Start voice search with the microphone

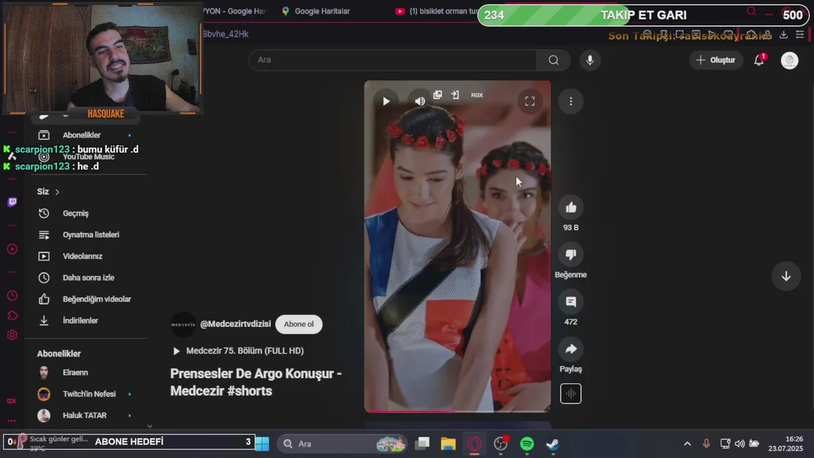(590, 60)
